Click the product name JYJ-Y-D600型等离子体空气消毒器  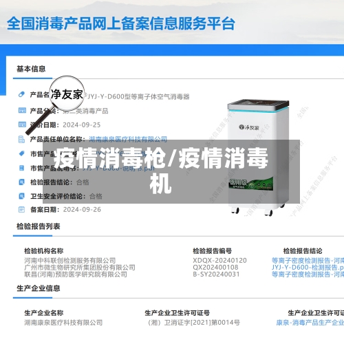[138, 96]
